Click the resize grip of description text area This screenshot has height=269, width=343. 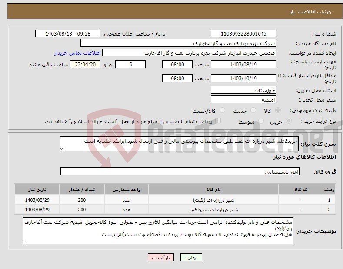pos(62,149)
